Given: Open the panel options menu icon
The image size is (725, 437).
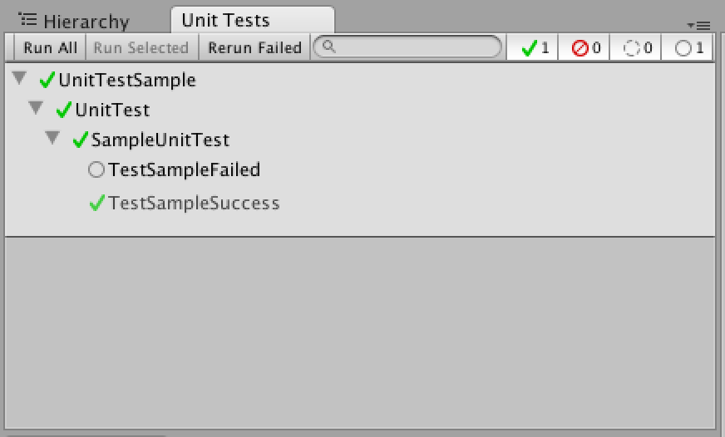Looking at the screenshot, I should click(698, 26).
